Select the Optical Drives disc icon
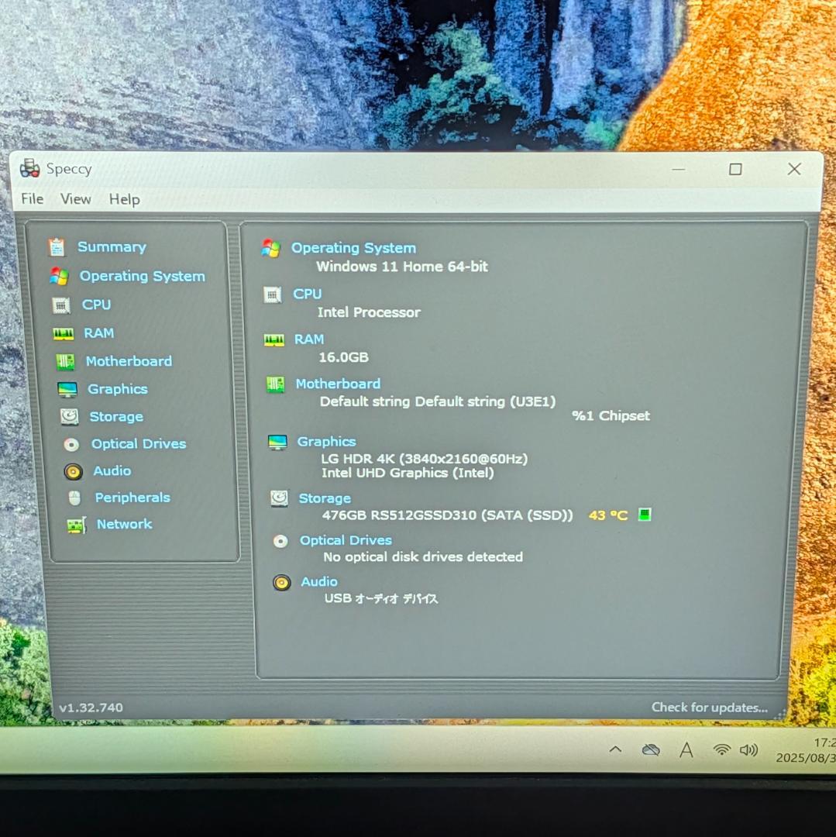This screenshot has height=837, width=836. click(x=71, y=443)
